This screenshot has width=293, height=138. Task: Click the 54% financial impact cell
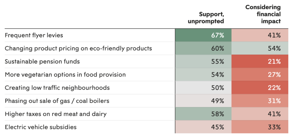click(259, 48)
